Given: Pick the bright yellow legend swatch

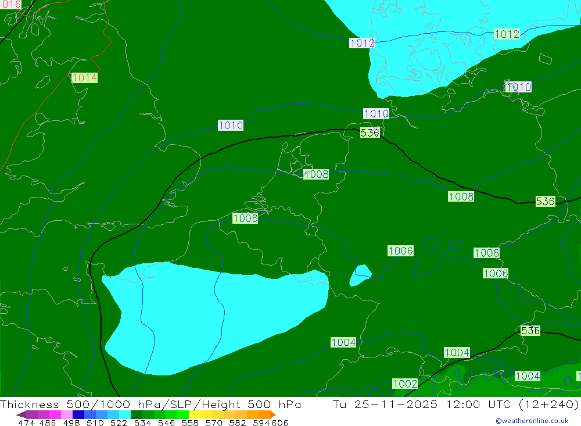Looking at the screenshot, I should click(x=195, y=414).
